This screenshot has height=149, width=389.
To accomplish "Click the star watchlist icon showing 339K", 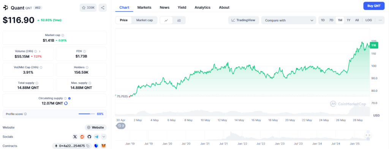I will click(x=88, y=8).
